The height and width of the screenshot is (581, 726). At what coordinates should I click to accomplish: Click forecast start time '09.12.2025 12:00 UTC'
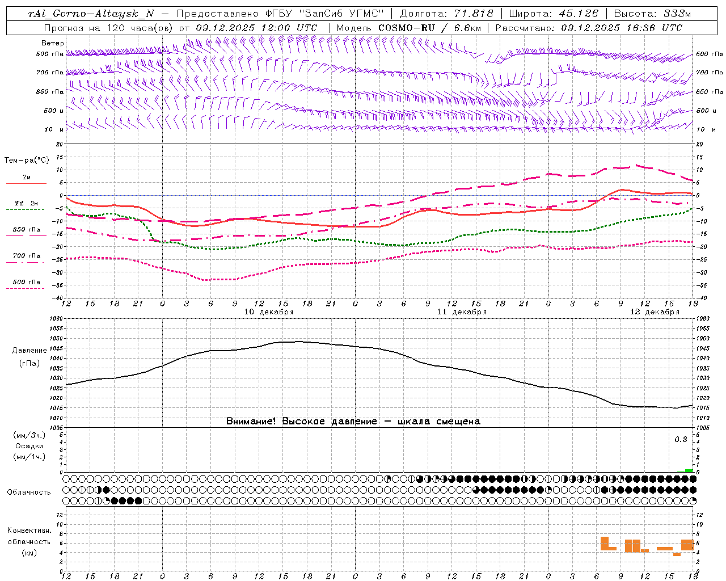click(x=256, y=28)
